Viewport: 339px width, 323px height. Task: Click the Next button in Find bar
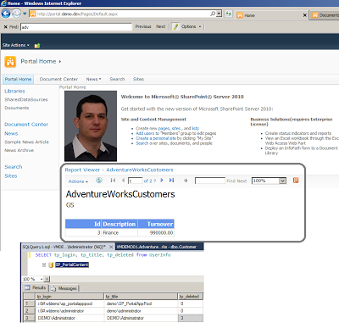click(160, 26)
